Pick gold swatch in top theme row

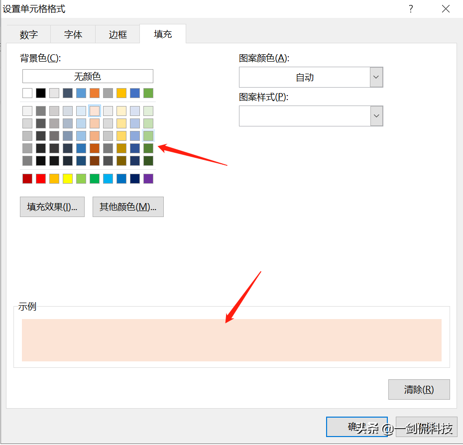click(121, 93)
